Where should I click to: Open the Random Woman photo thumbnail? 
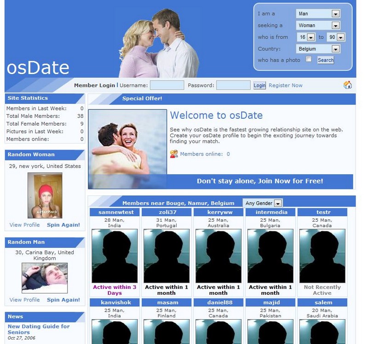click(x=45, y=195)
